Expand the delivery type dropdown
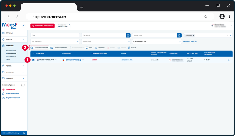 (x=55, y=42)
